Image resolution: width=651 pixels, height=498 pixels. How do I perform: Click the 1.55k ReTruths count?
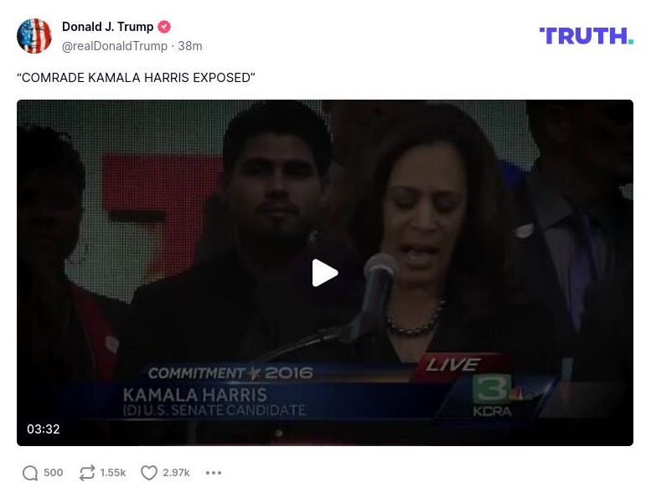pyautogui.click(x=112, y=473)
